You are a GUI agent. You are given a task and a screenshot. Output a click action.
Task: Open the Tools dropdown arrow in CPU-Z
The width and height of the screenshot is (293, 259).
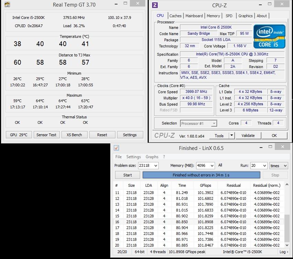click(x=232, y=136)
